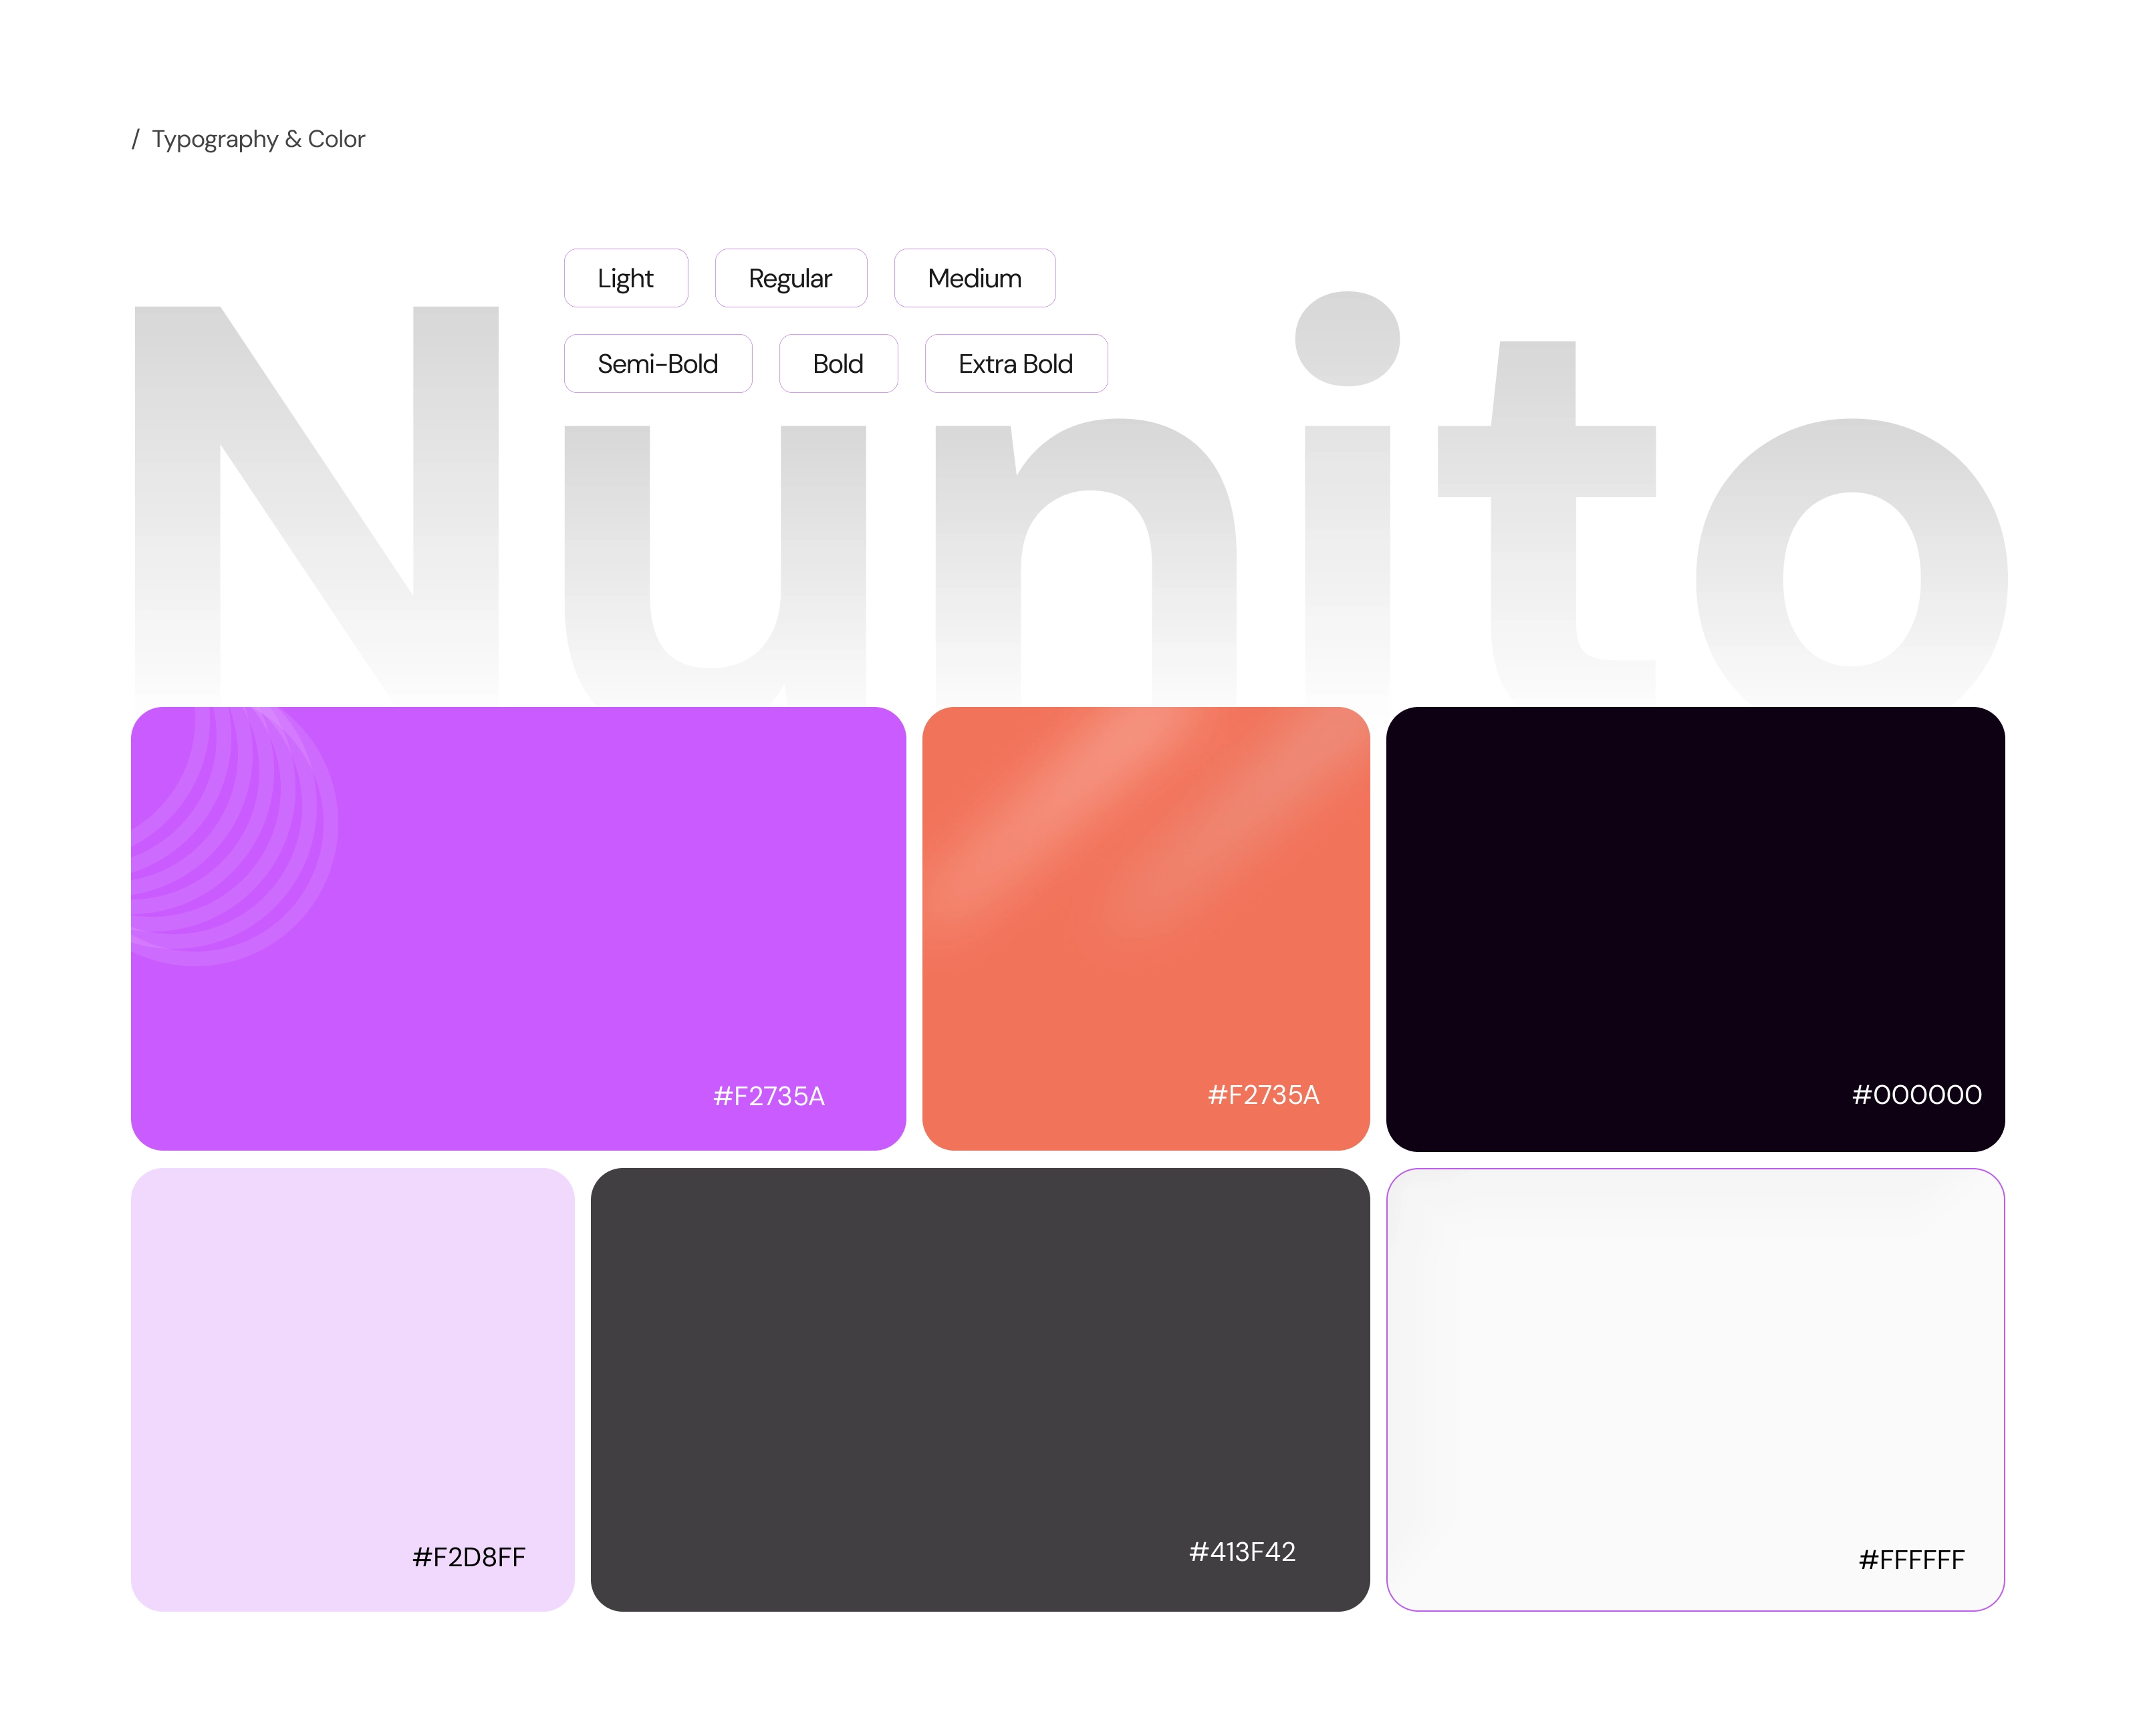The width and height of the screenshot is (2143, 1736).
Task: Select the Bold font weight chip
Action: (838, 364)
